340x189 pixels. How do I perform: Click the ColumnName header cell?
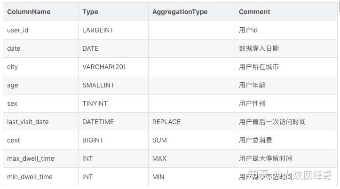(29, 12)
